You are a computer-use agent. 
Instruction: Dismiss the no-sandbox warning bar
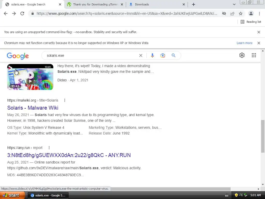click(259, 32)
